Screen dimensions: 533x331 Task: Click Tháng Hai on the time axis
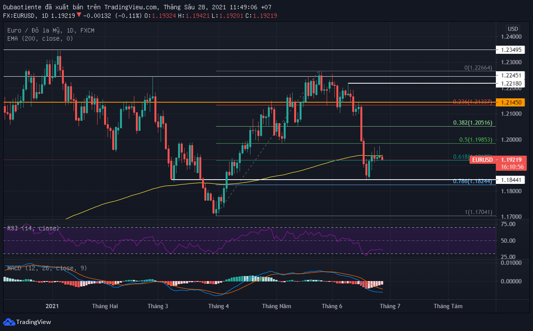click(x=105, y=306)
